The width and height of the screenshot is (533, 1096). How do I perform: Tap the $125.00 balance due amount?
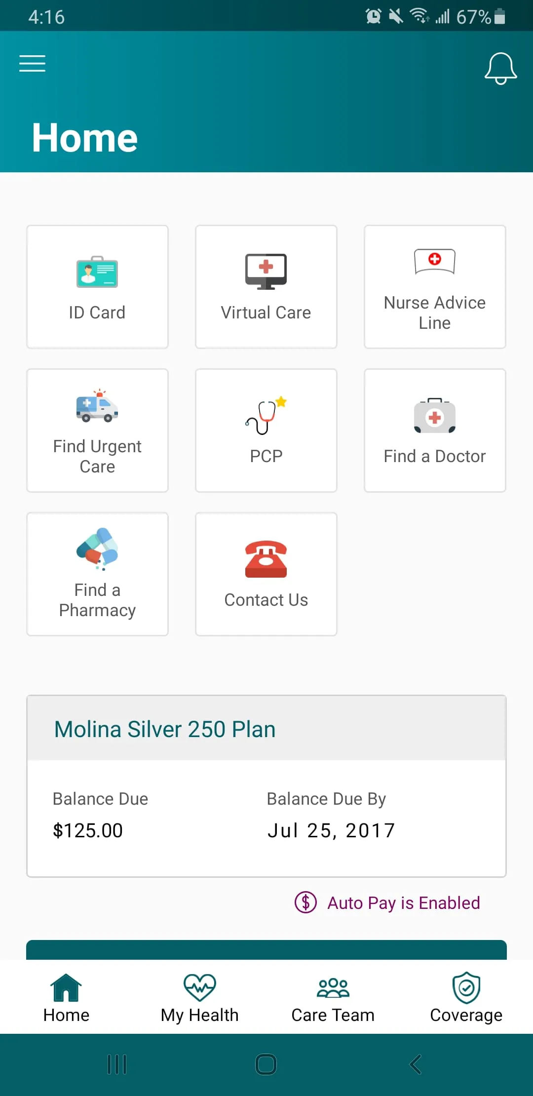[88, 830]
